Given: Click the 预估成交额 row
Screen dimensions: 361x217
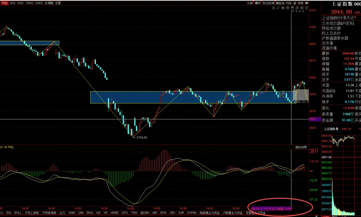Looking at the screenshot, I should click(x=331, y=28).
